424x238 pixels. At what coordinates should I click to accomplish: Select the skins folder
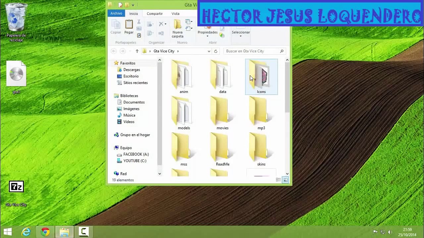(x=261, y=150)
